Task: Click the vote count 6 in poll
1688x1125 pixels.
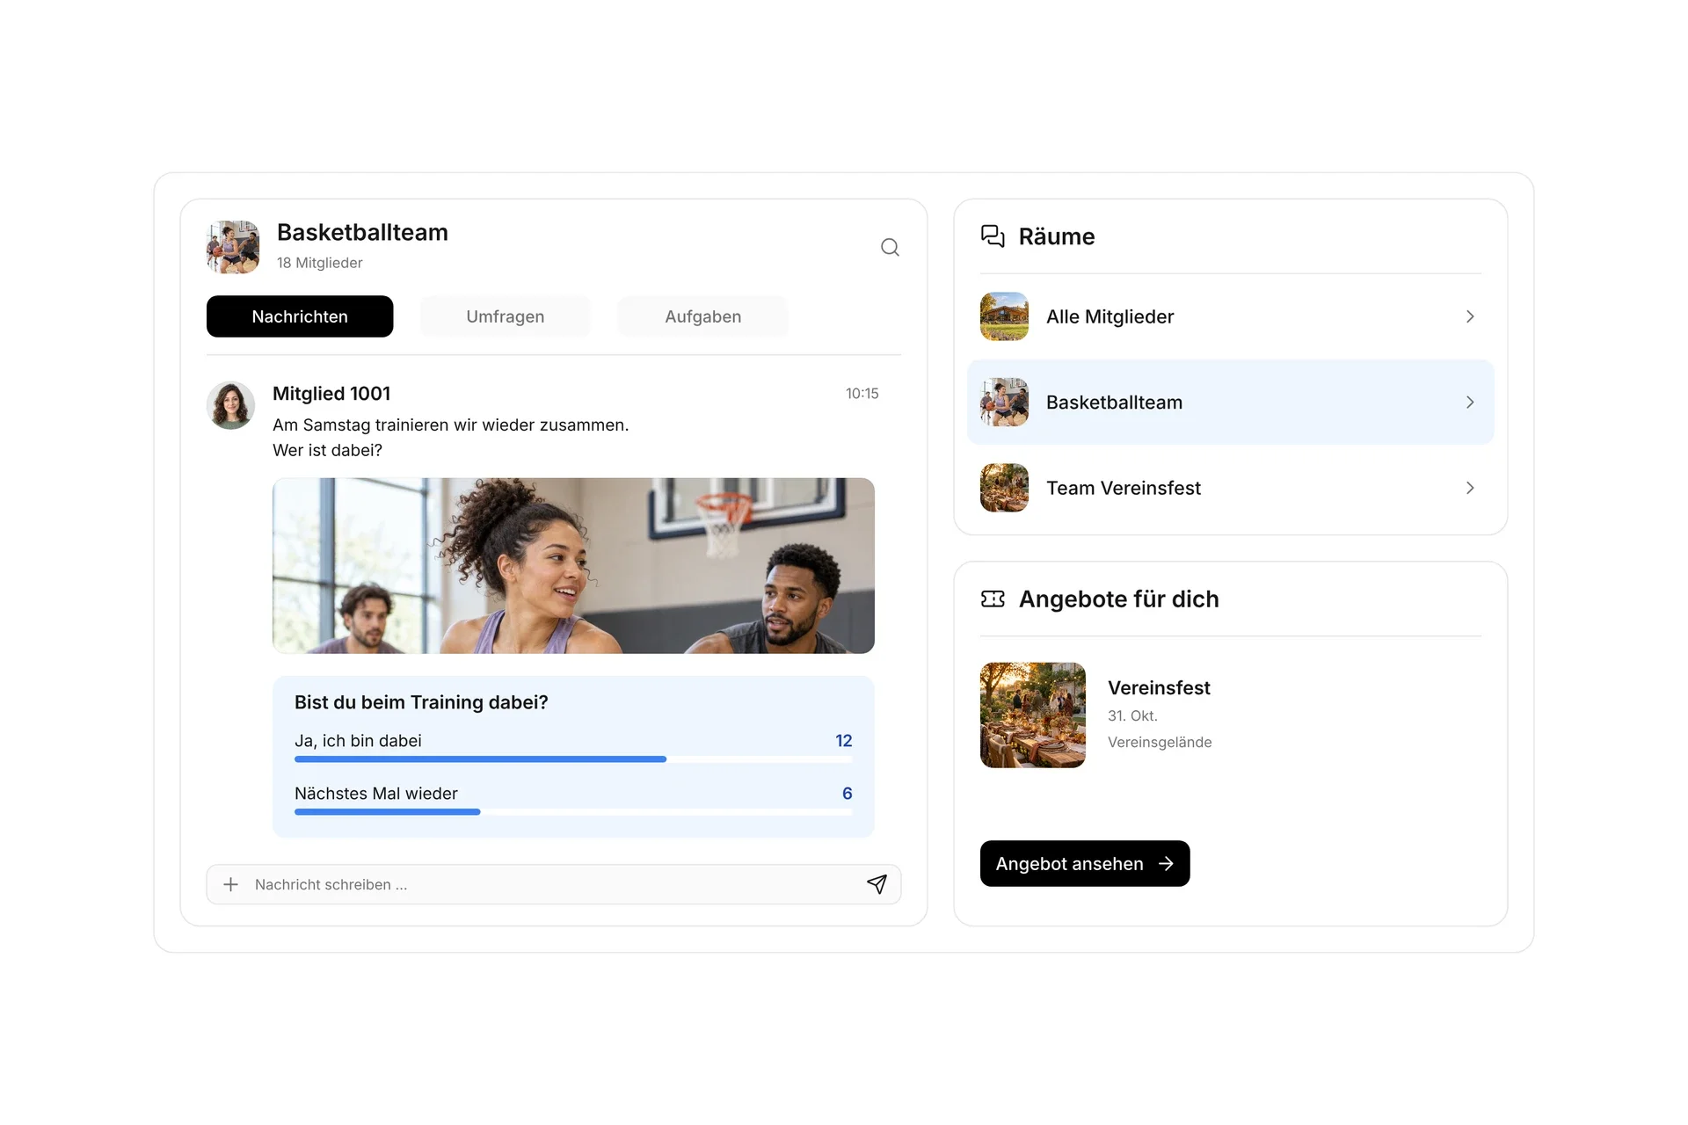Action: (848, 794)
